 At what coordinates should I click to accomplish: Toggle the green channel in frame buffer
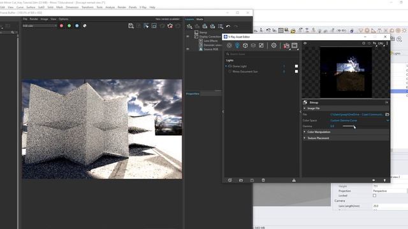tap(69, 25)
